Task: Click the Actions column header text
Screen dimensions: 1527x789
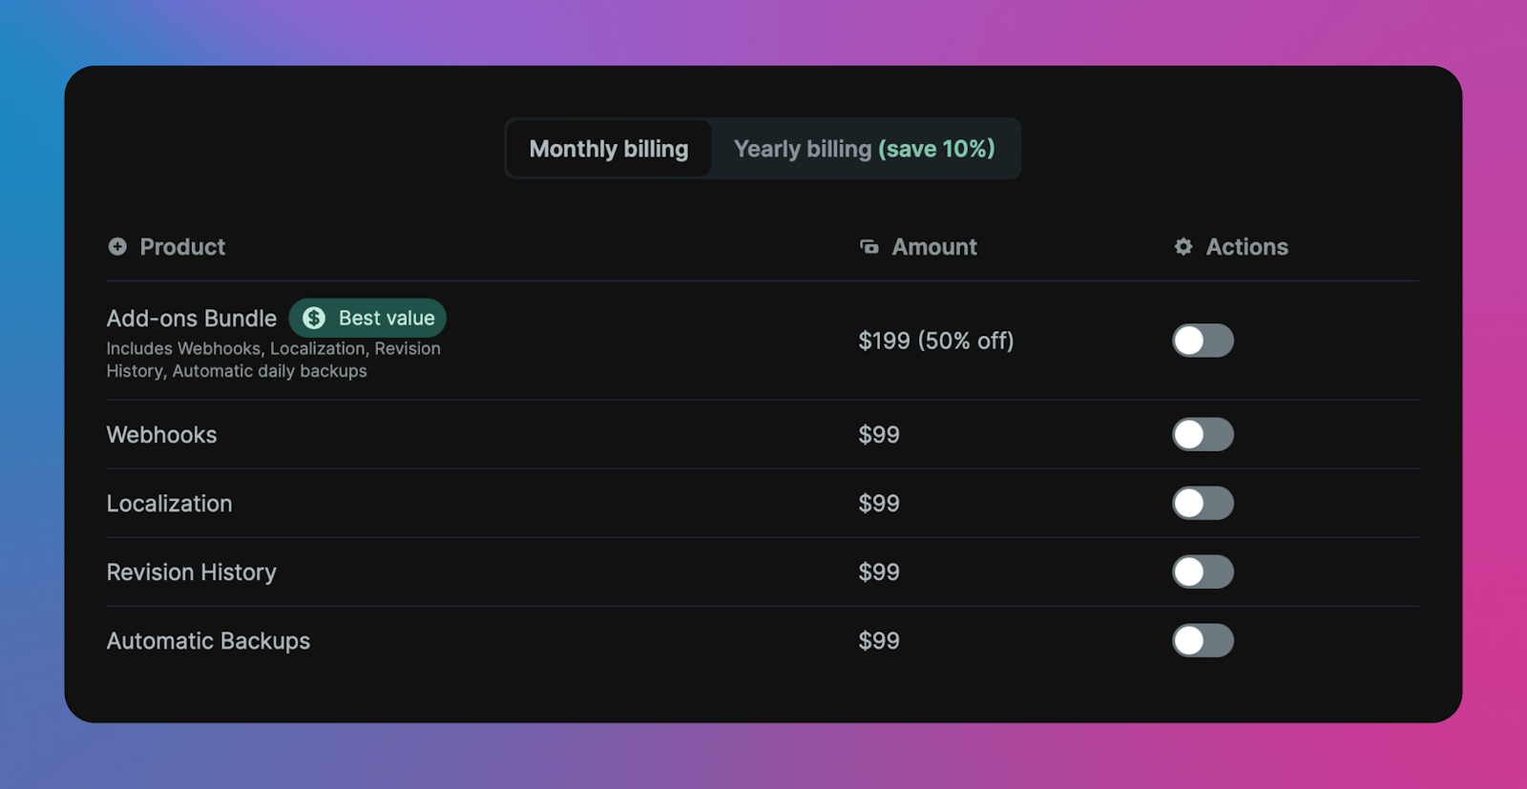Action: click(1247, 247)
